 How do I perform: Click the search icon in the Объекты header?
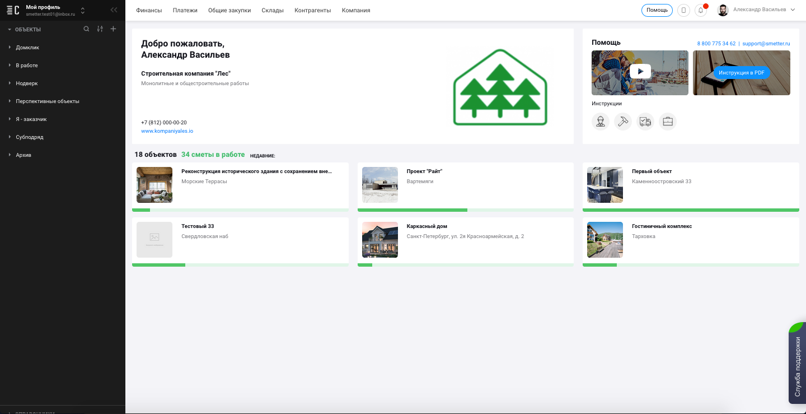[86, 29]
